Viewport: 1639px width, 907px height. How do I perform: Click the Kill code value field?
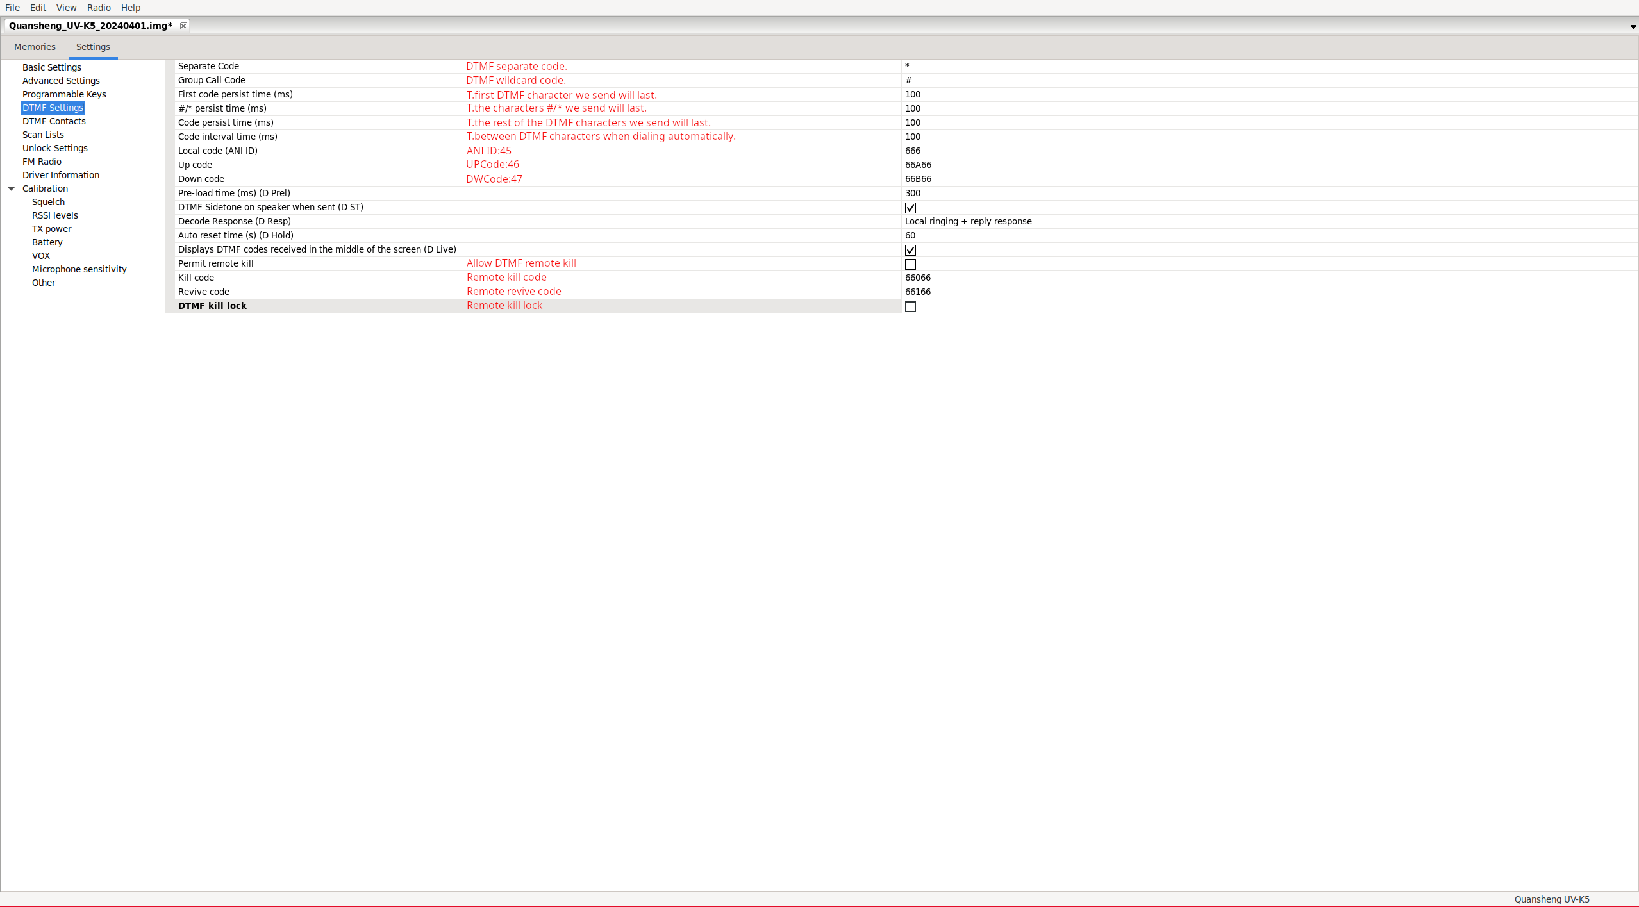coord(918,278)
